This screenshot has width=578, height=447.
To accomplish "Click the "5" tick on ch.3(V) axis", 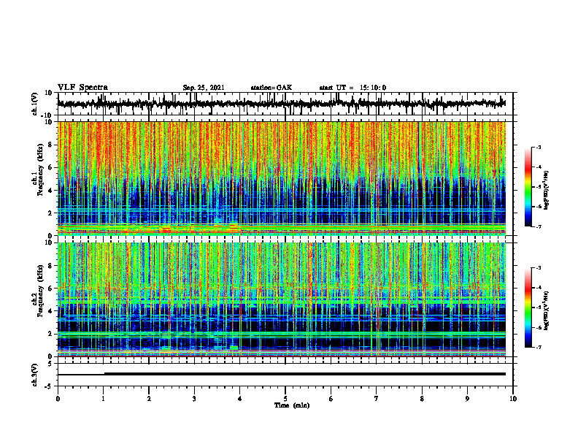I will (x=50, y=364).
